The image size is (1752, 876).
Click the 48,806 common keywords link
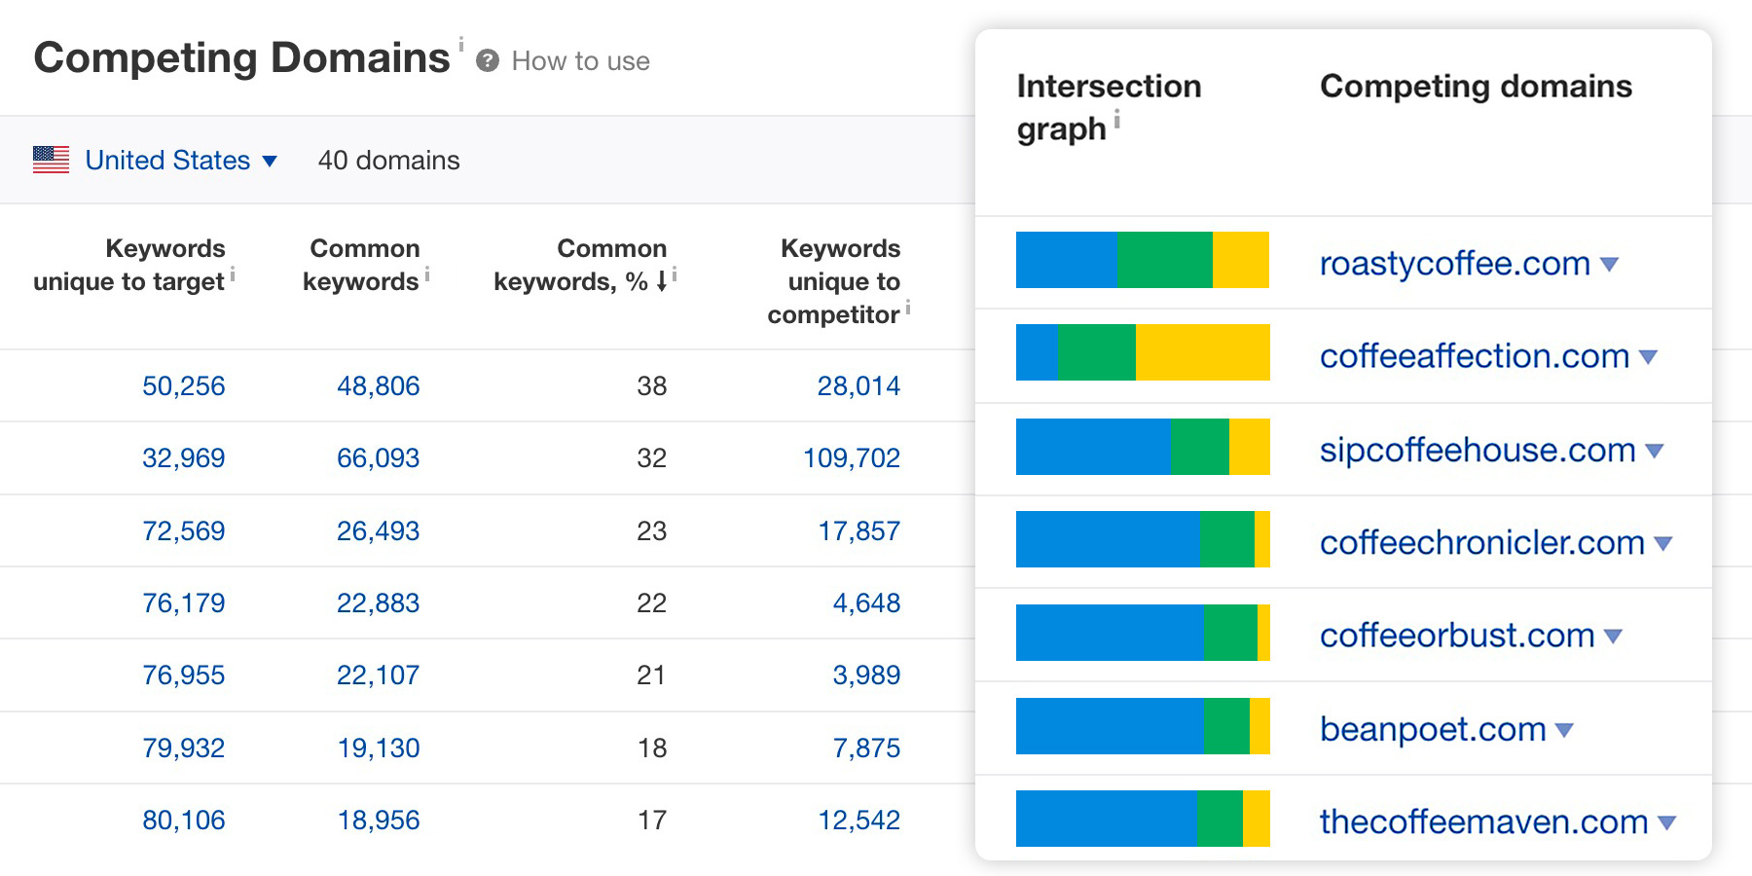tap(378, 385)
